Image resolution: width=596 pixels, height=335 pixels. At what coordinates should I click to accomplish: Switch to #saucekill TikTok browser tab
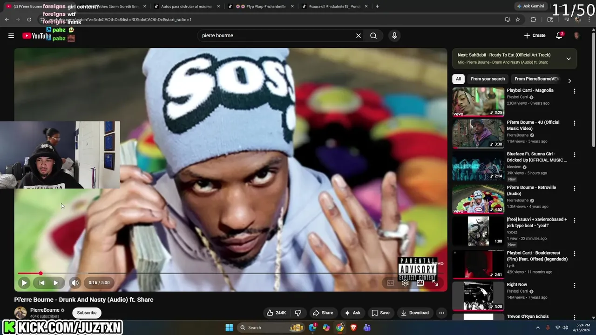pos(334,7)
